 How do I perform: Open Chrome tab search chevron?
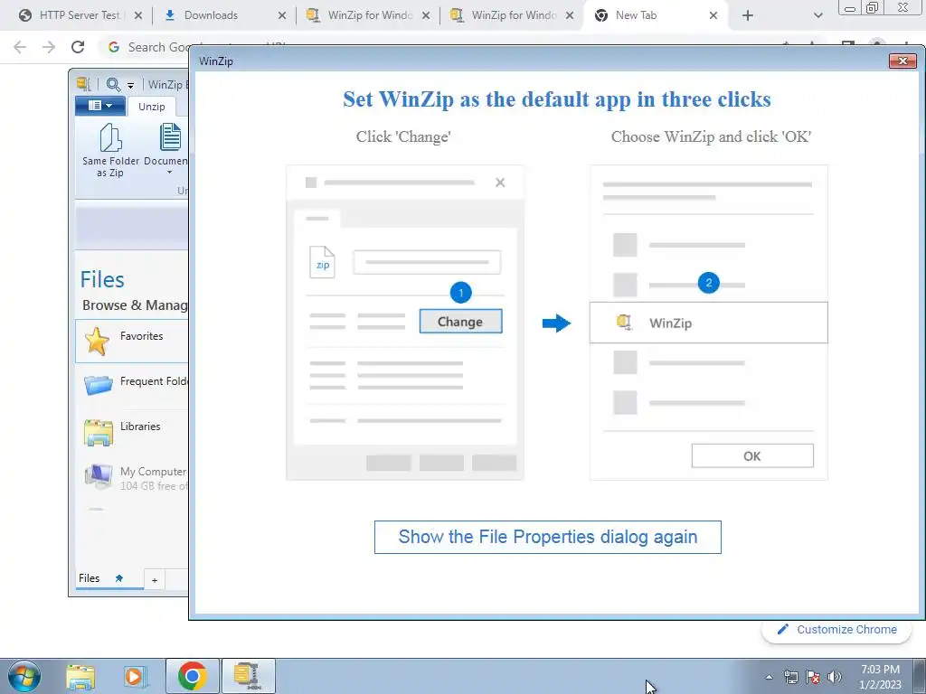(x=817, y=16)
